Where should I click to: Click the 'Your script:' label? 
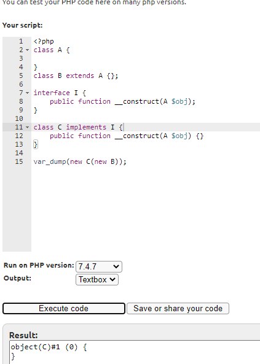tap(23, 25)
